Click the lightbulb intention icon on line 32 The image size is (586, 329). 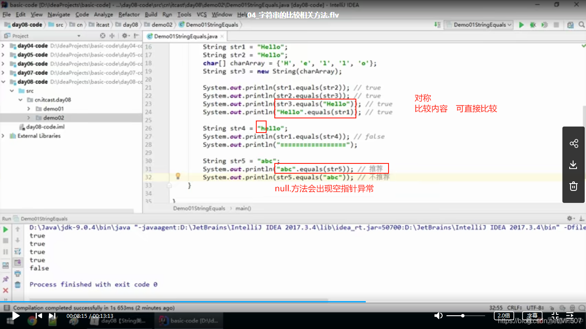178,176
